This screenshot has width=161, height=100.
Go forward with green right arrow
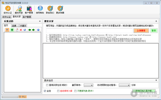pyautogui.click(x=33, y=30)
